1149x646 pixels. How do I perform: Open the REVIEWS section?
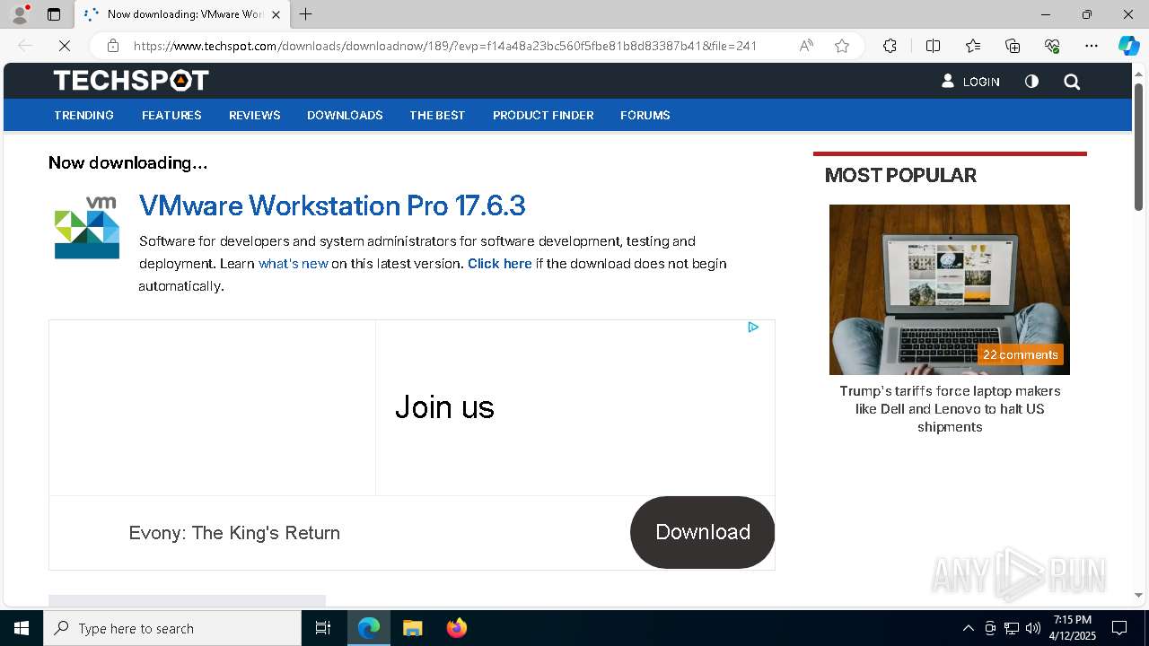[255, 115]
